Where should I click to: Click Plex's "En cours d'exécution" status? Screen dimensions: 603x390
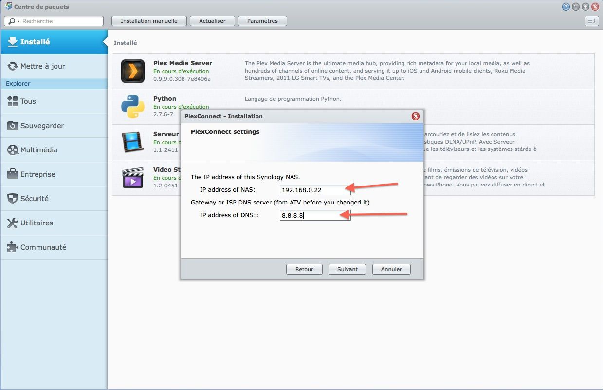coord(181,71)
